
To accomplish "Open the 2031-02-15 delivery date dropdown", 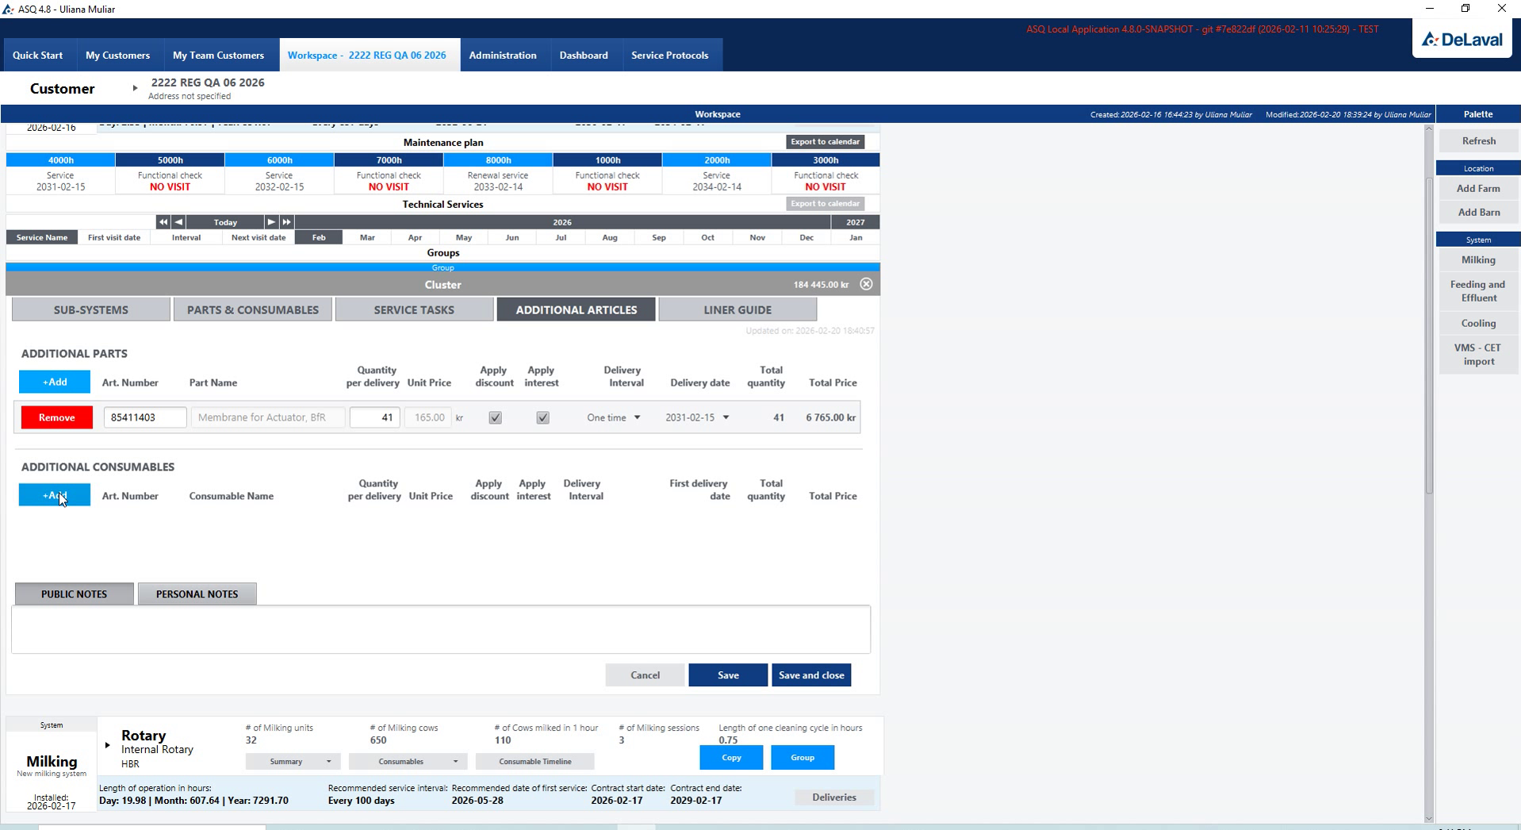I will (x=697, y=417).
